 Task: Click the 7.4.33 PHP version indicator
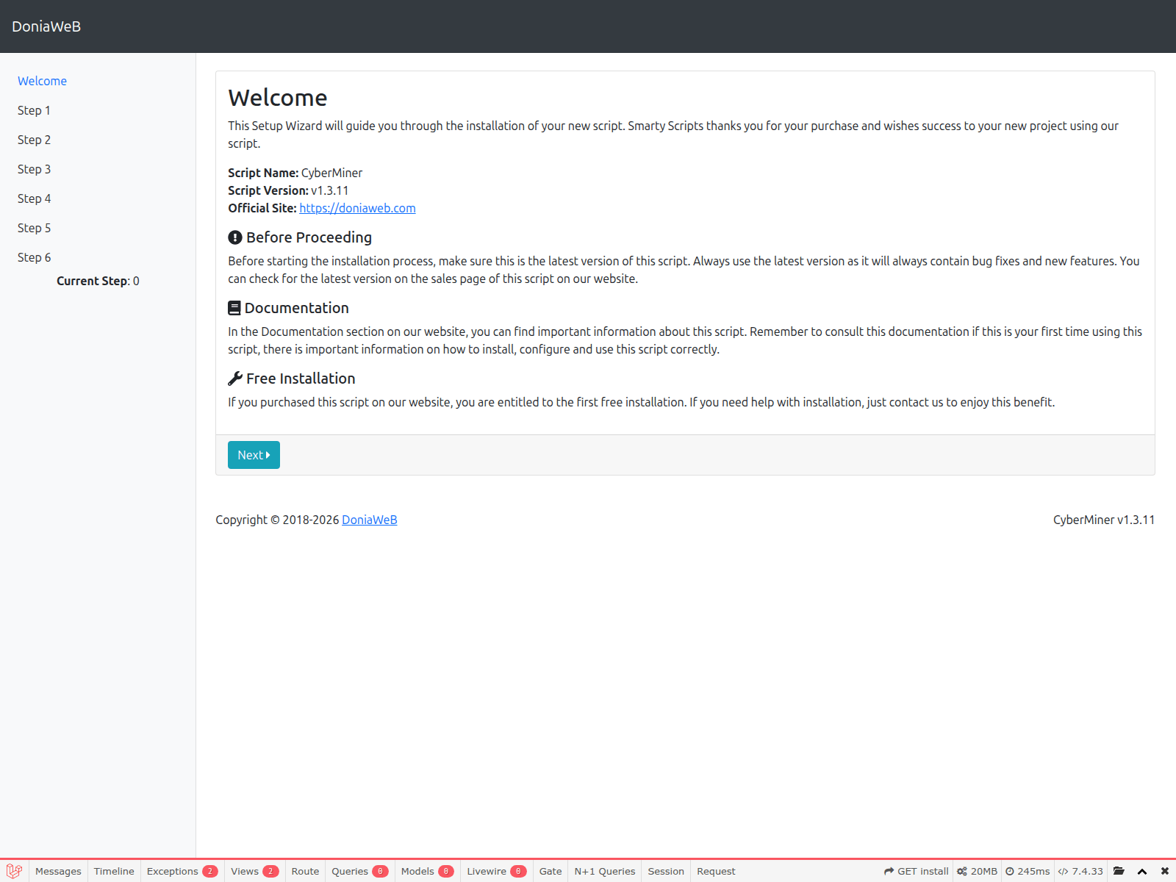tap(1080, 871)
